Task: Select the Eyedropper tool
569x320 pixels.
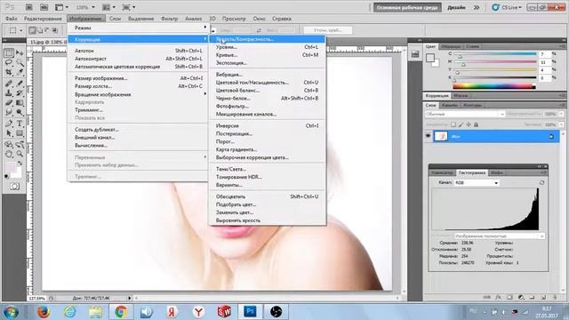Action: [x=20, y=72]
